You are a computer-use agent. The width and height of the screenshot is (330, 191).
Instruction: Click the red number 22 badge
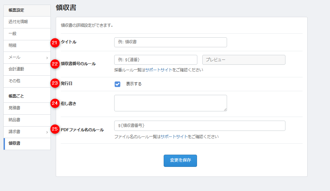point(55,64)
